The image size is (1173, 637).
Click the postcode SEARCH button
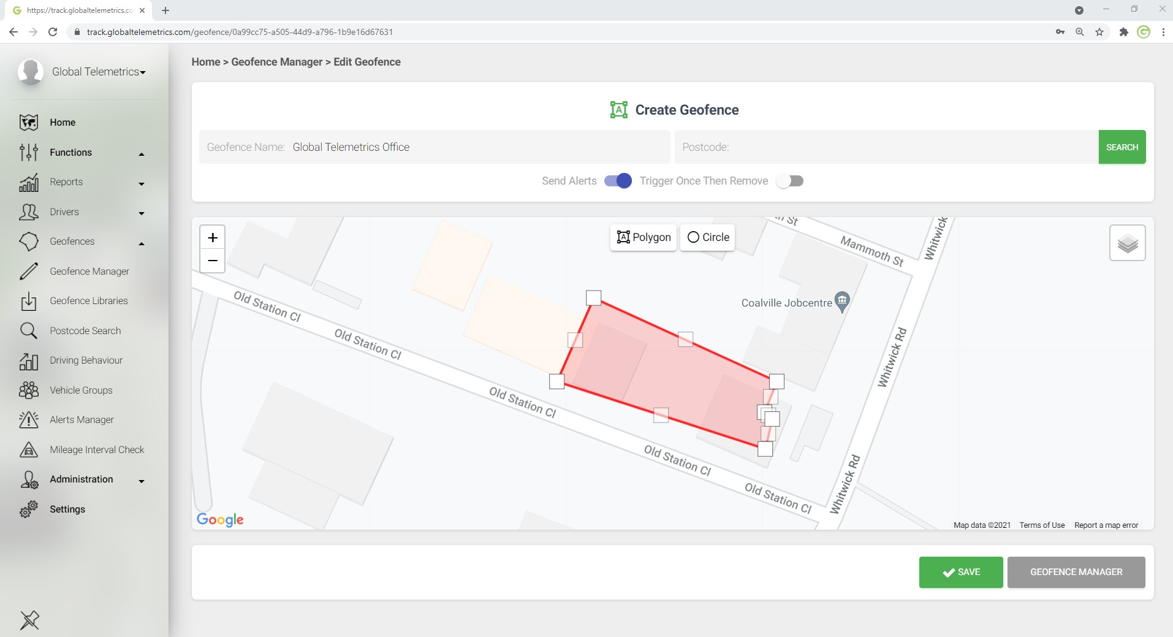[1122, 147]
